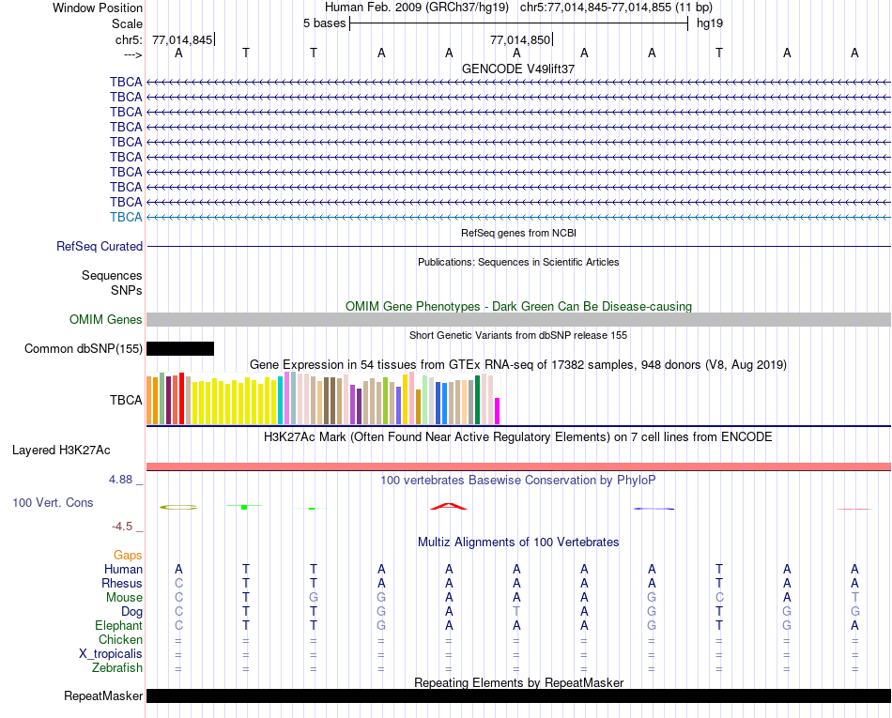Open the OMIM Genes track label
892x718 pixels.
click(x=106, y=319)
